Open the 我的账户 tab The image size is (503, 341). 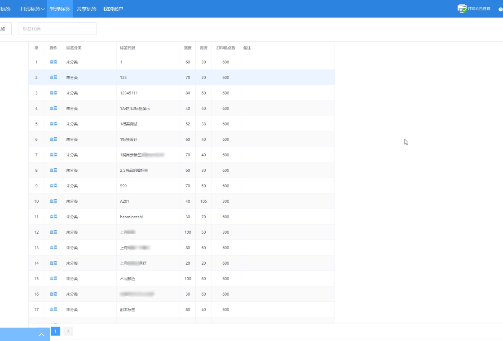(113, 9)
